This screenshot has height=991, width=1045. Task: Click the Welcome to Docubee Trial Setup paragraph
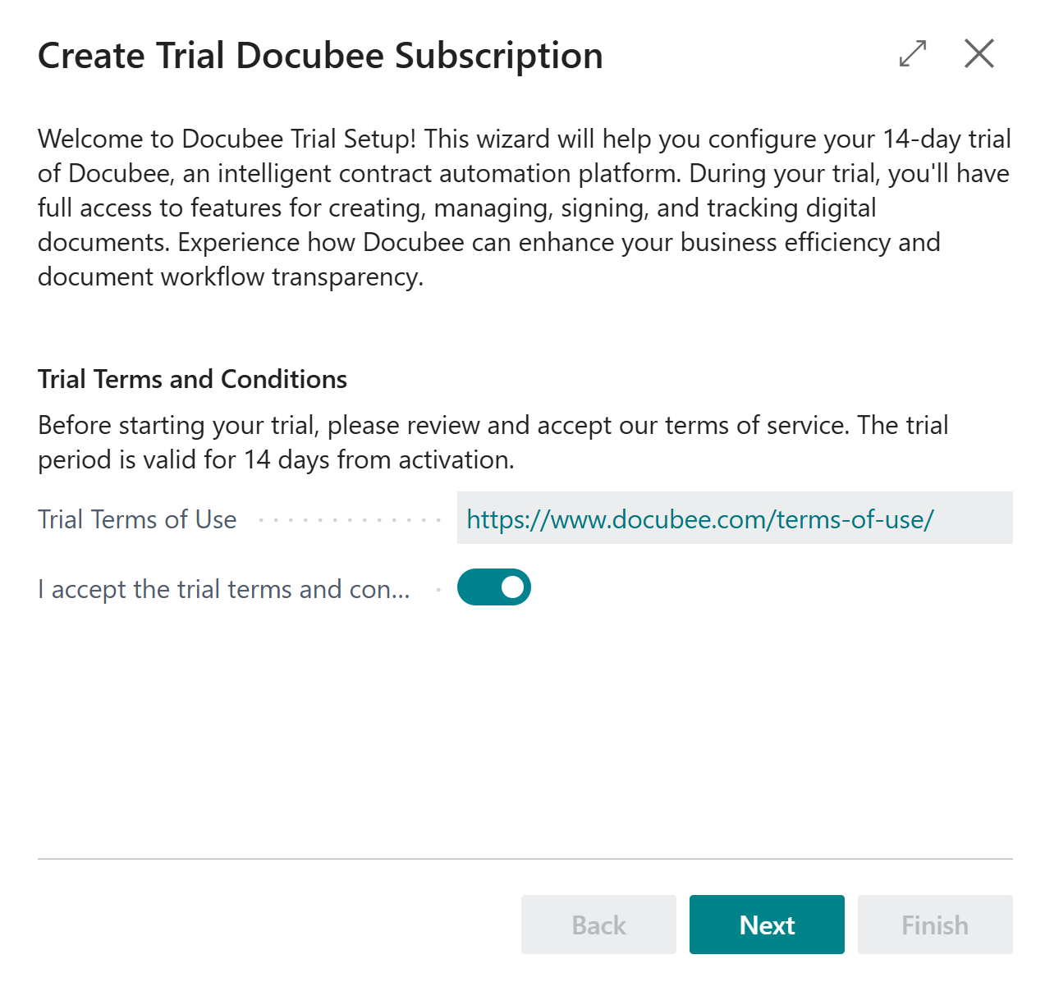(x=525, y=208)
